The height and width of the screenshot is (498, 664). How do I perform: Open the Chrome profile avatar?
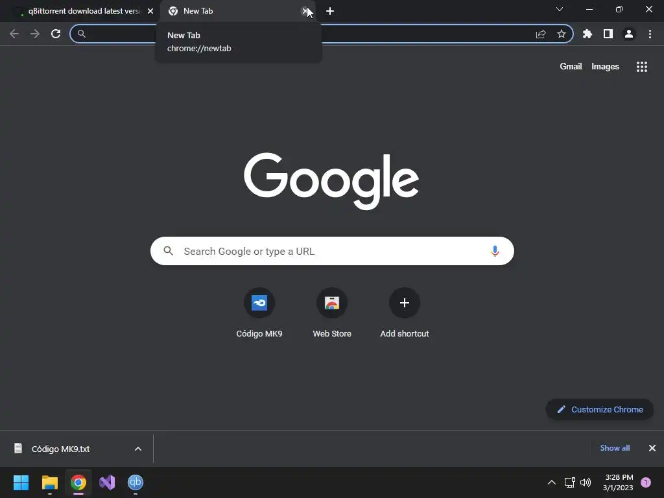tap(629, 34)
